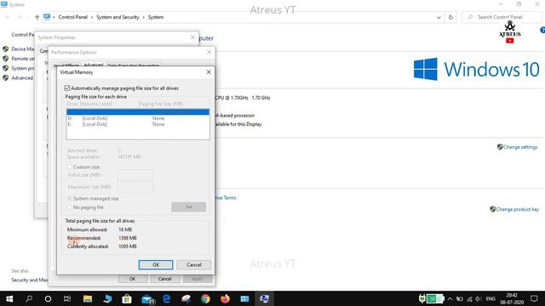
Task: Open Task View in the taskbar
Action: click(x=67, y=298)
